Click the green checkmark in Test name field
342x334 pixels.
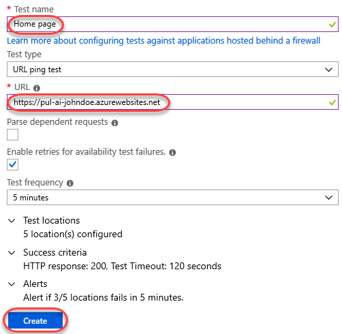[x=332, y=25]
